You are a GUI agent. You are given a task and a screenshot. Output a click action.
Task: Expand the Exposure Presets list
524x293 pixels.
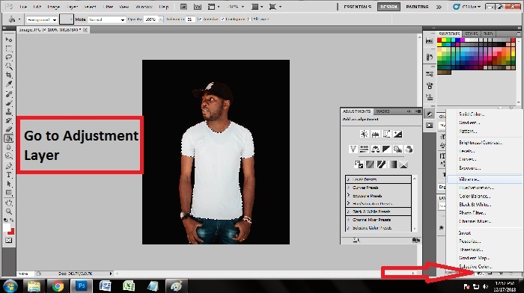point(348,196)
